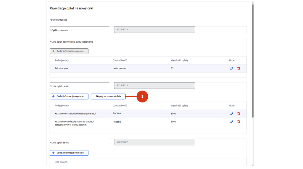Click plus icon in 2025/2026 year add-fee button
Viewport: 303px width, 169px height.
point(53,96)
